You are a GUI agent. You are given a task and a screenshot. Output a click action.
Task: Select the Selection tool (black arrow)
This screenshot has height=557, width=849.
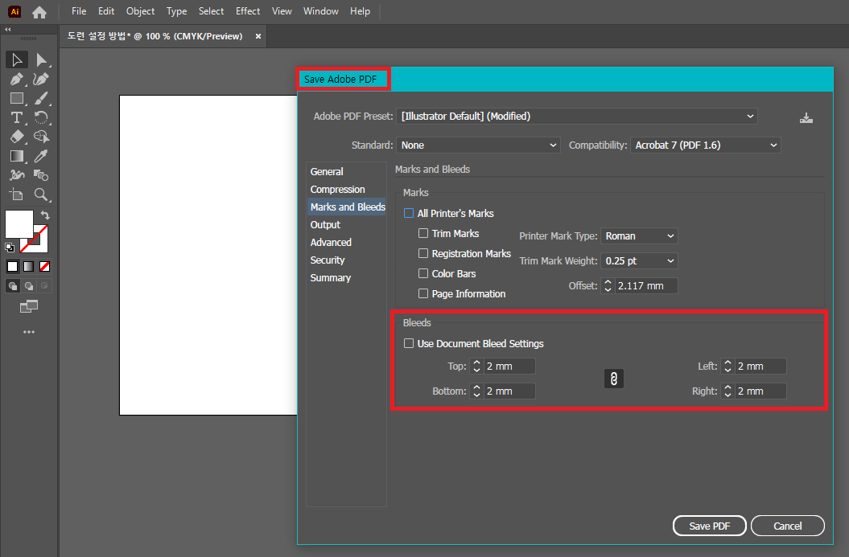coord(17,59)
